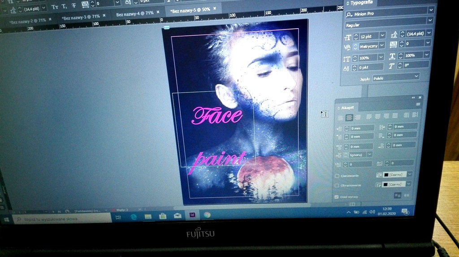Justify with last line aligned right
459x257 pixels.
(x=386, y=116)
